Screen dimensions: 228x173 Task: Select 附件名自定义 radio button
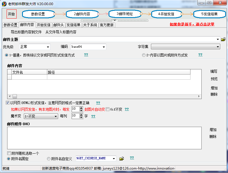click(x=49, y=159)
